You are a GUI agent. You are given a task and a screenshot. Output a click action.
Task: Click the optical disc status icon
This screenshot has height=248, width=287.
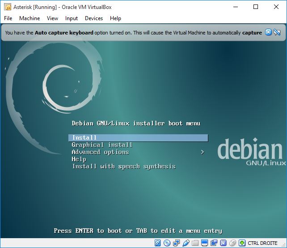(x=167, y=243)
